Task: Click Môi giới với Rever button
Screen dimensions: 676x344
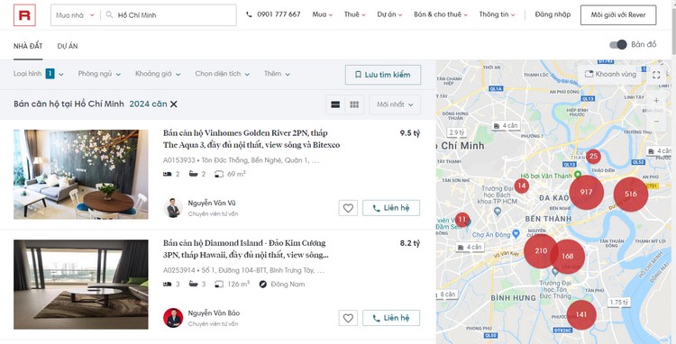Action: click(618, 15)
